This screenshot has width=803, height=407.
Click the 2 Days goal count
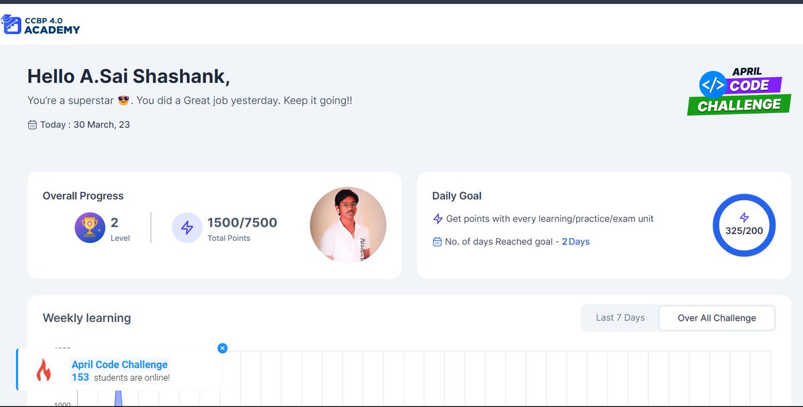[575, 242]
